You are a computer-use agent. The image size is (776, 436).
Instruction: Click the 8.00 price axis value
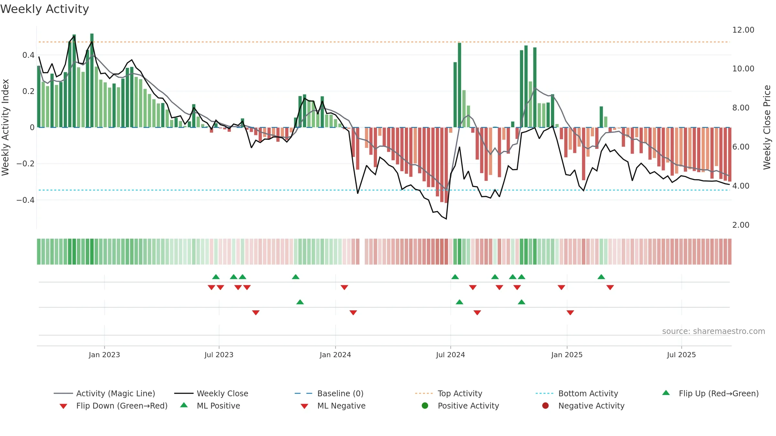741,108
